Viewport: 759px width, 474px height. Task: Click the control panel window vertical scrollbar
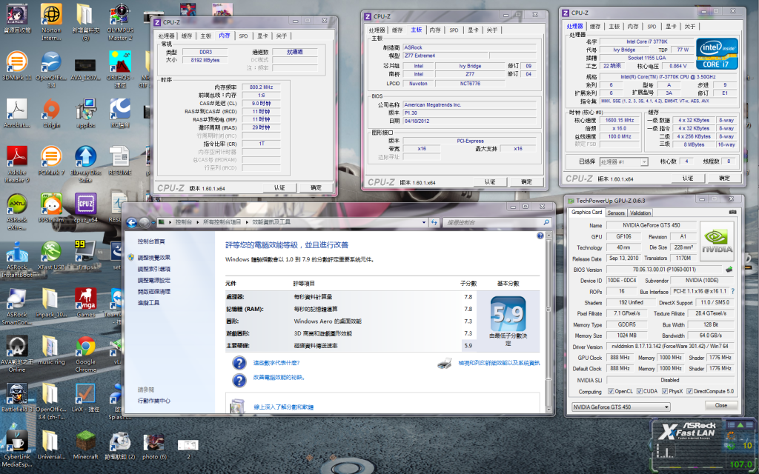(x=548, y=322)
